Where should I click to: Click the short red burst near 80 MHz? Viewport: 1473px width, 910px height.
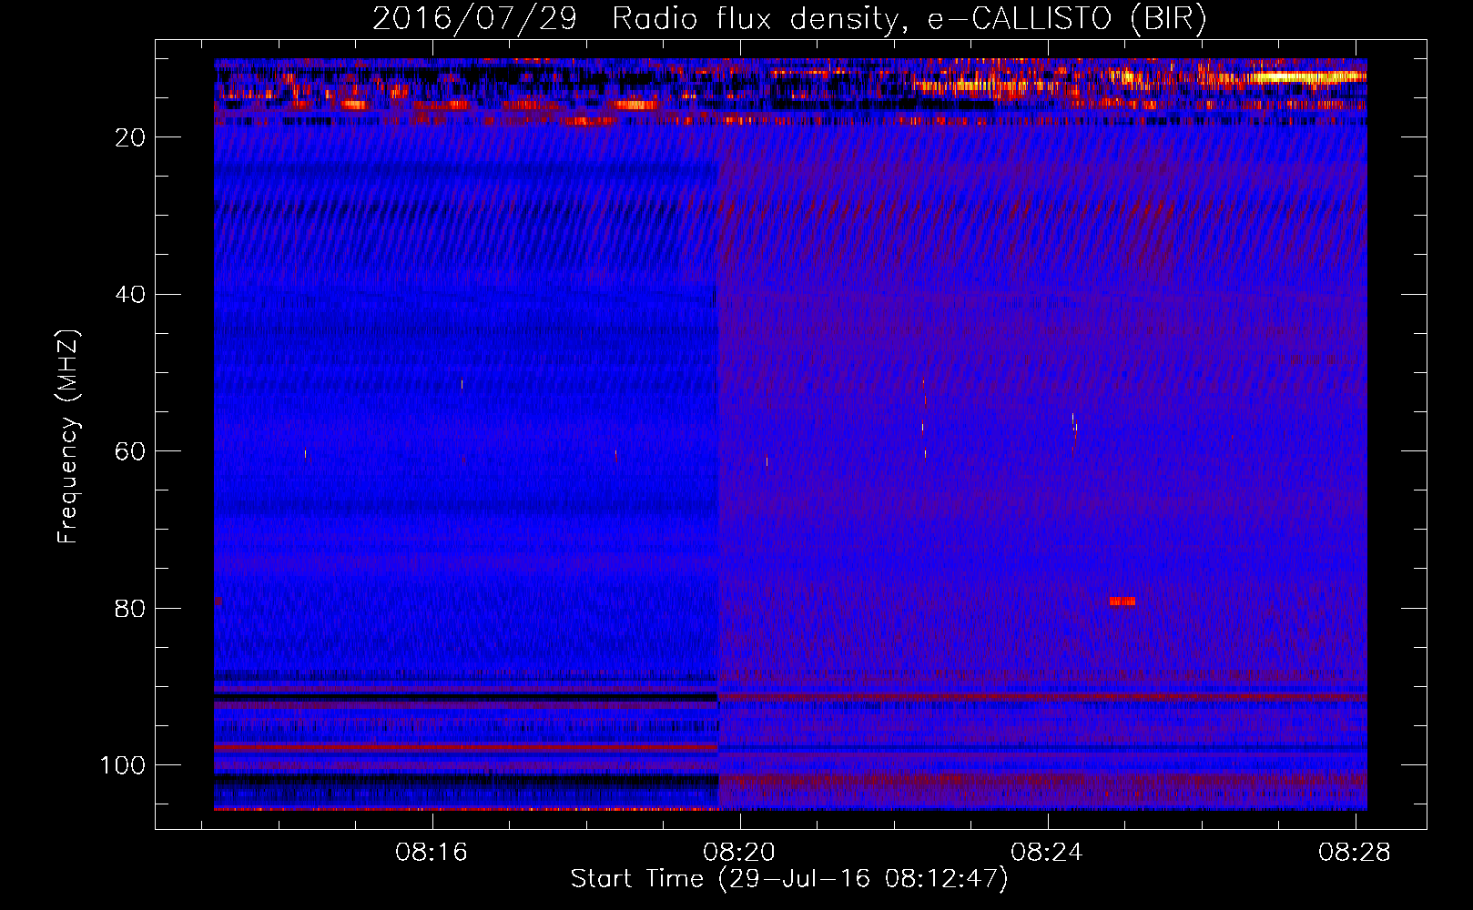1123,601
